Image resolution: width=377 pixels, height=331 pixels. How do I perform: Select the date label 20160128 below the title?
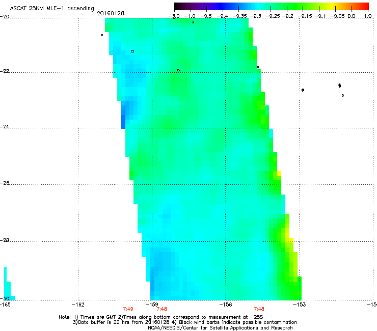tap(111, 13)
